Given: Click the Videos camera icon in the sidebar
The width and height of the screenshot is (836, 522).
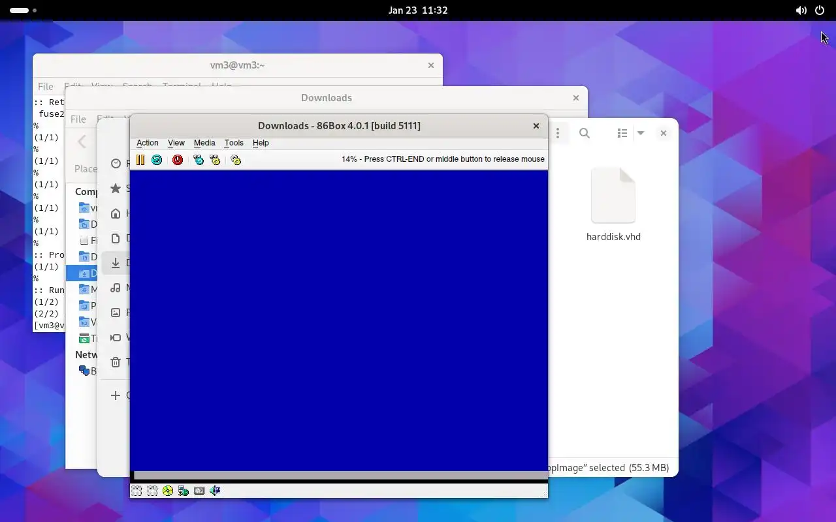Looking at the screenshot, I should 116,337.
